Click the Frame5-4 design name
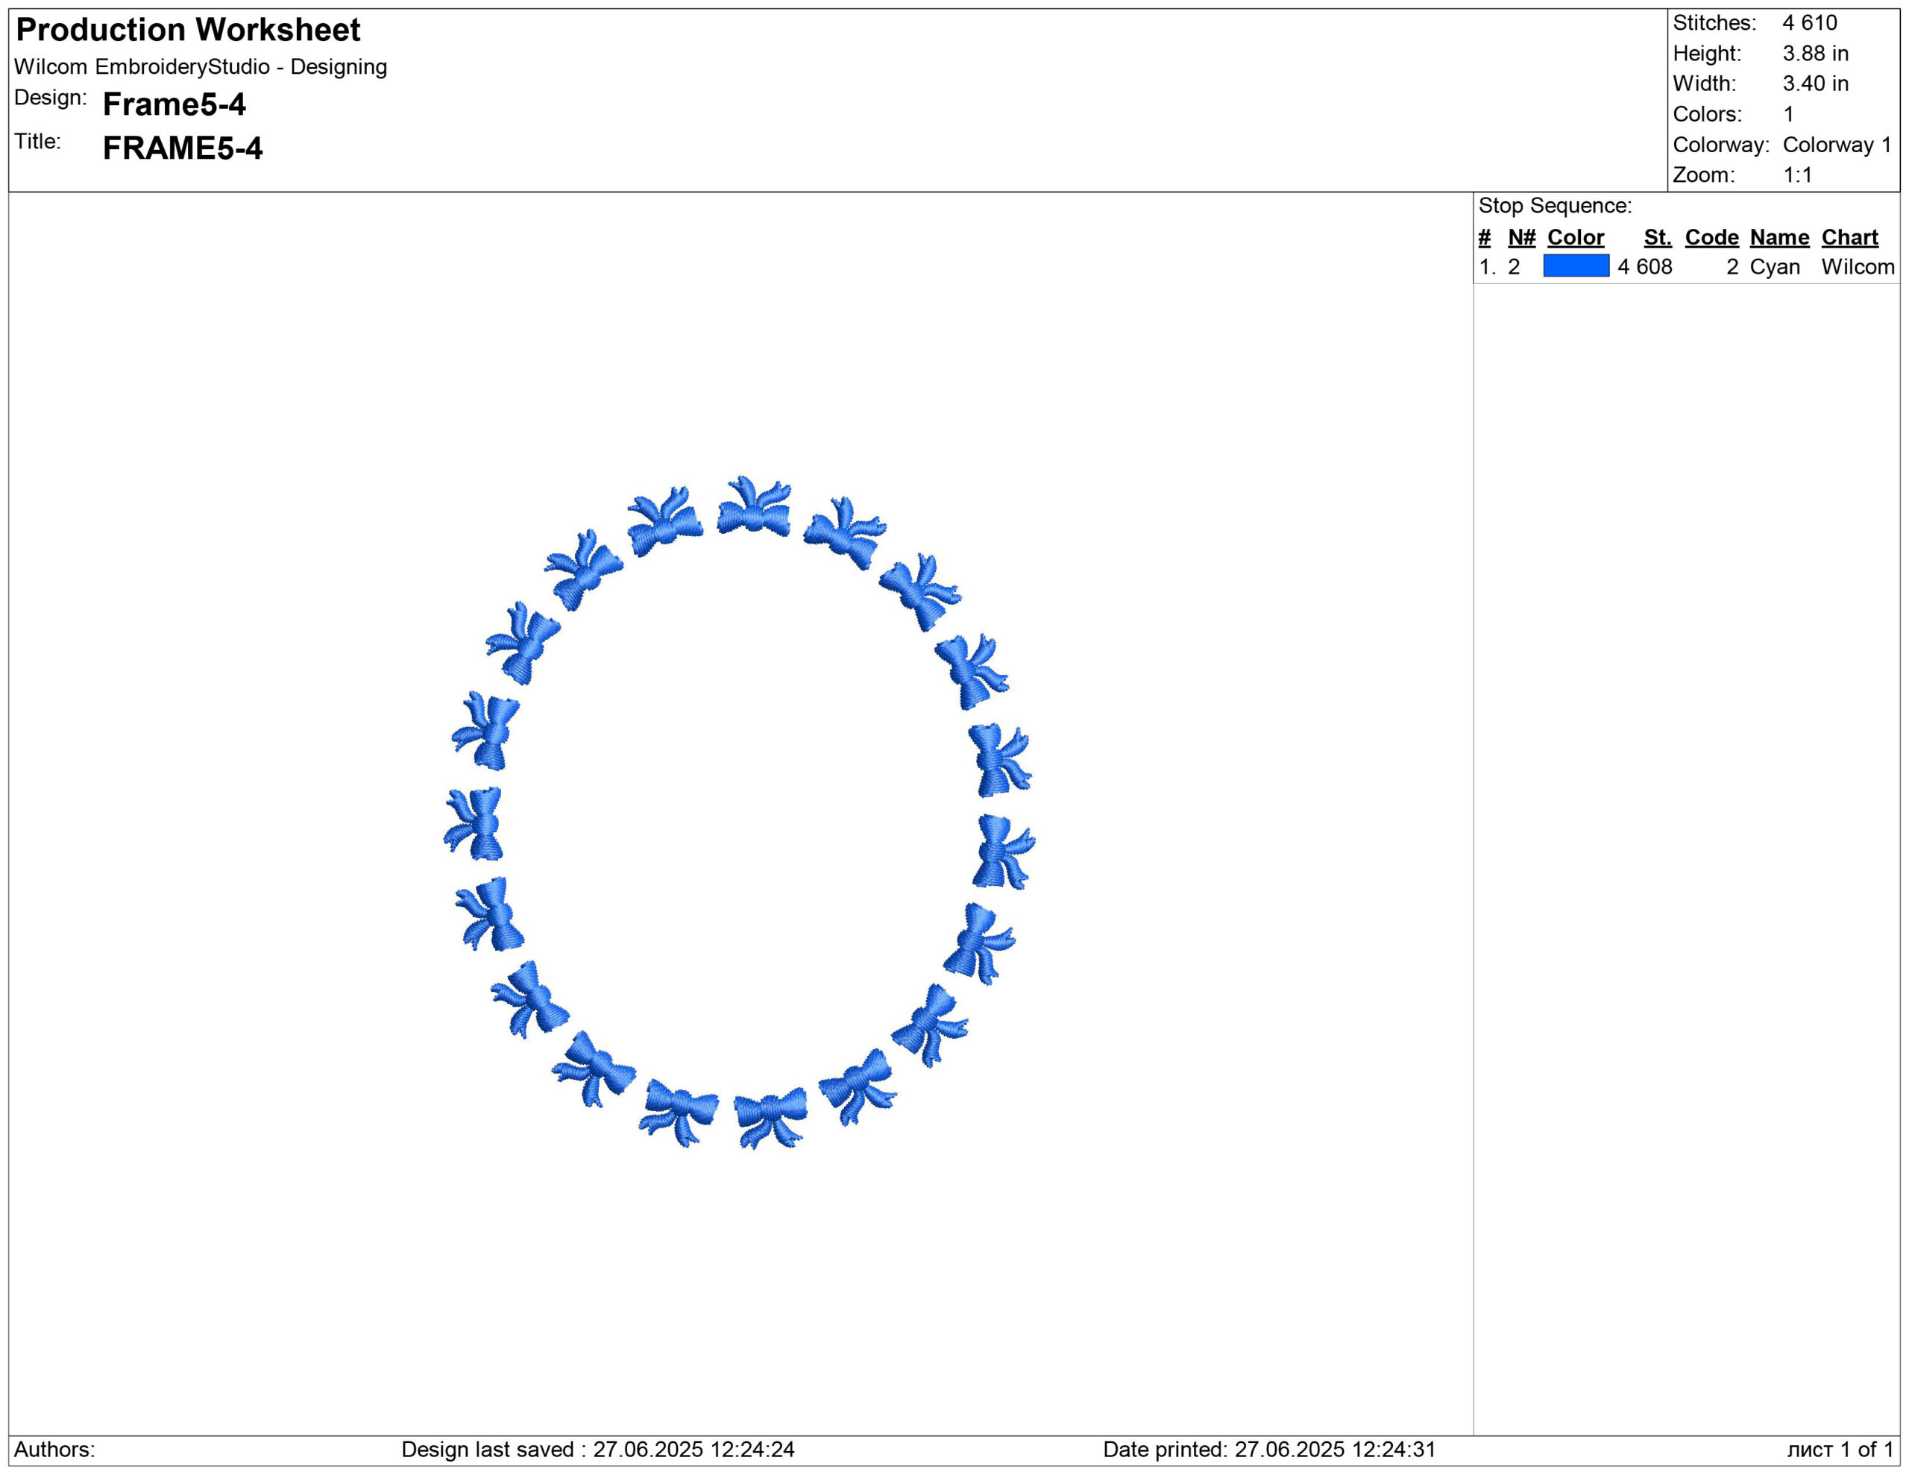1909x1469 pixels. [x=174, y=105]
